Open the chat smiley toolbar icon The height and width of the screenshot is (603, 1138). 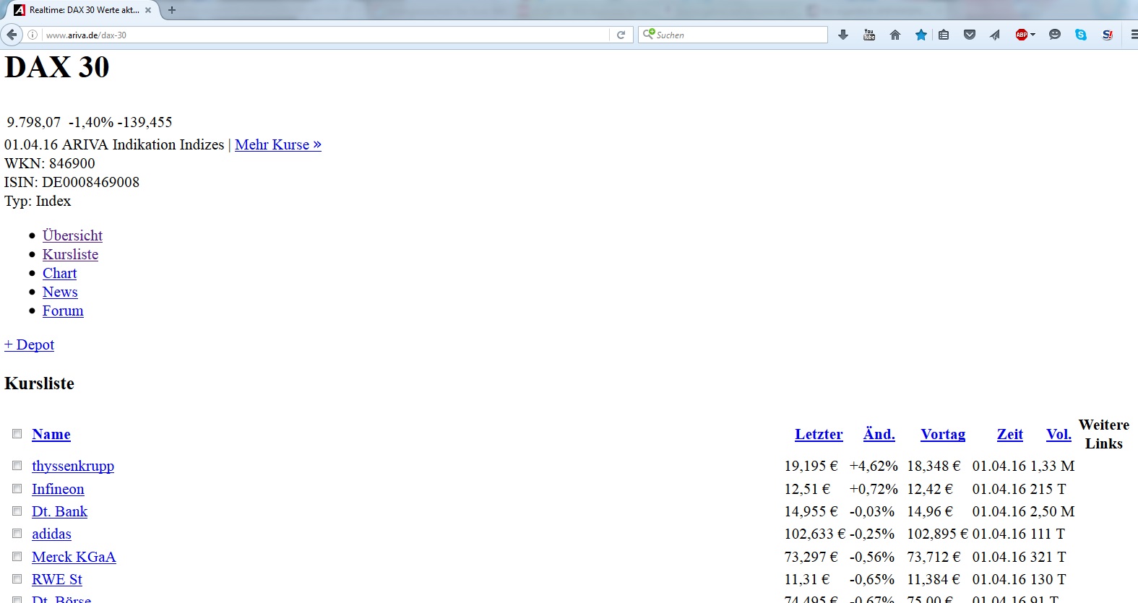[x=1055, y=35]
